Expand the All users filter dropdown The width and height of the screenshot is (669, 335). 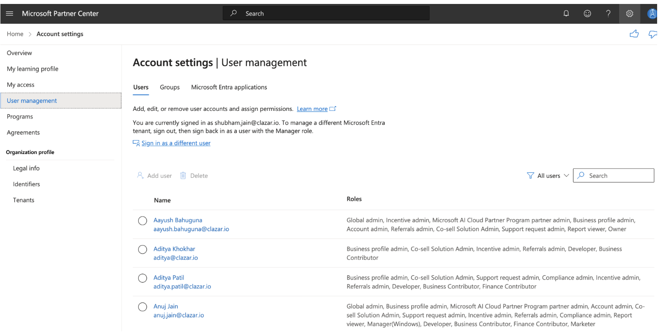(548, 175)
